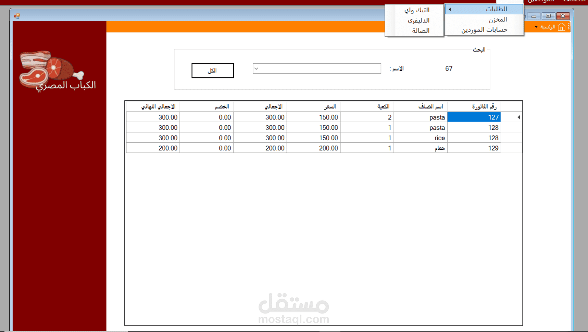The height and width of the screenshot is (332, 588).
Task: Click the البحث group title
Action: (x=479, y=50)
